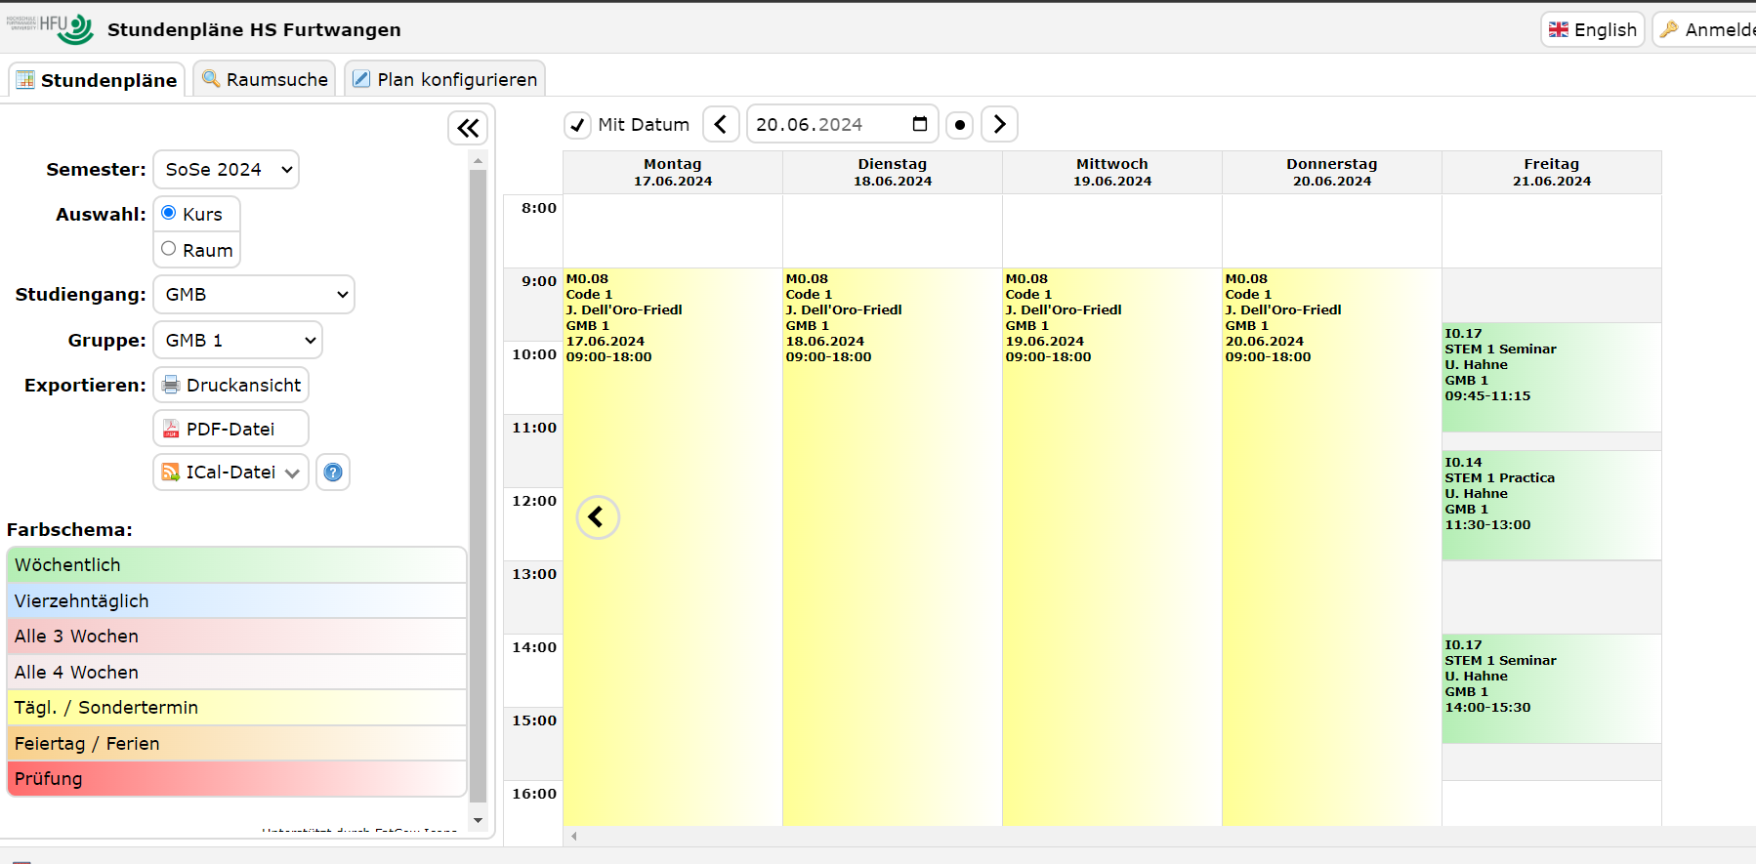Viewport: 1756px width, 864px height.
Task: Open the ICal help question mark
Action: point(333,473)
